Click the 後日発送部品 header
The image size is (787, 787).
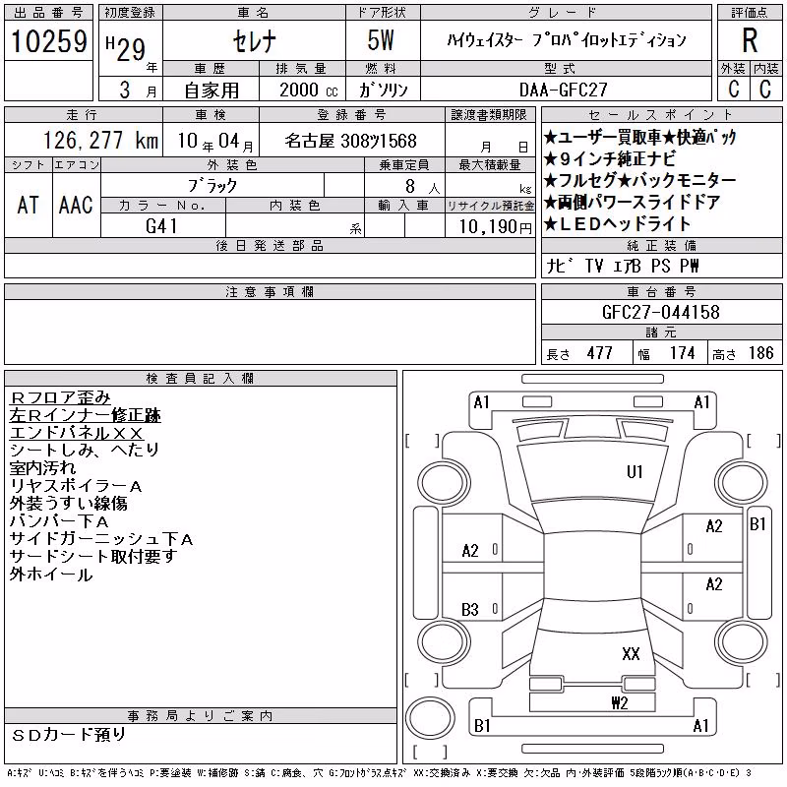tap(270, 246)
